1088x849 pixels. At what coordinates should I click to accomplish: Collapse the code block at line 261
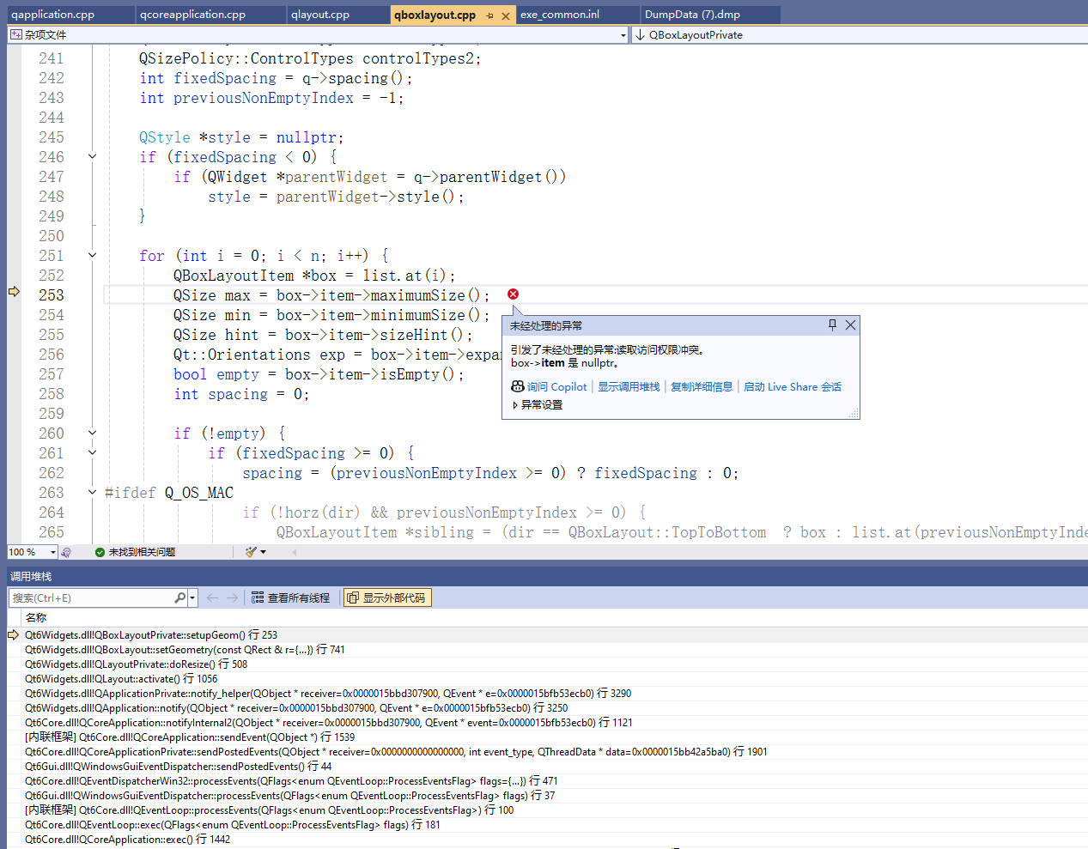pyautogui.click(x=92, y=453)
